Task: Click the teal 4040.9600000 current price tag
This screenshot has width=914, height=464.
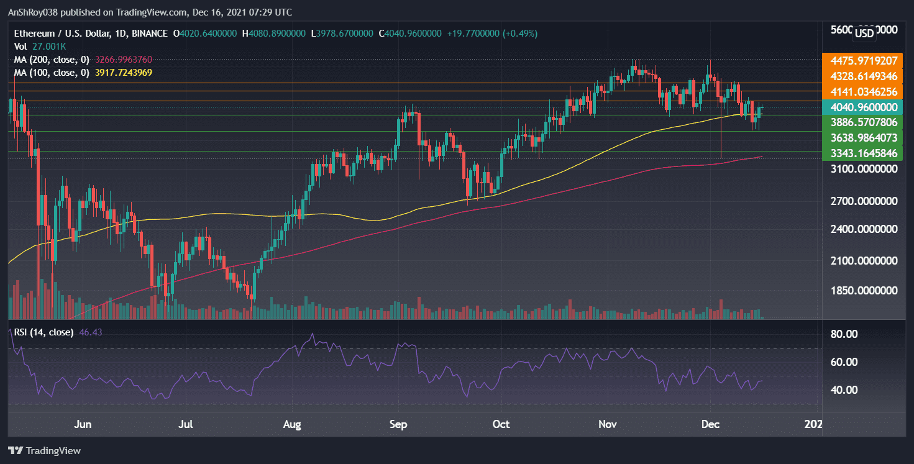Action: [864, 107]
